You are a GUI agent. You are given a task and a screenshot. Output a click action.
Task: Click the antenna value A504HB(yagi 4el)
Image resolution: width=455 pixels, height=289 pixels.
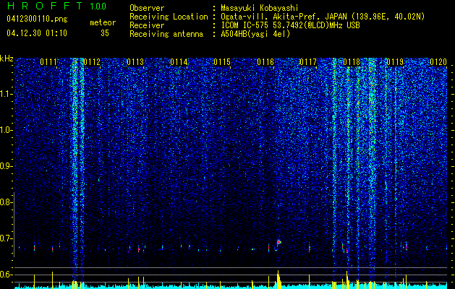pyautogui.click(x=255, y=34)
